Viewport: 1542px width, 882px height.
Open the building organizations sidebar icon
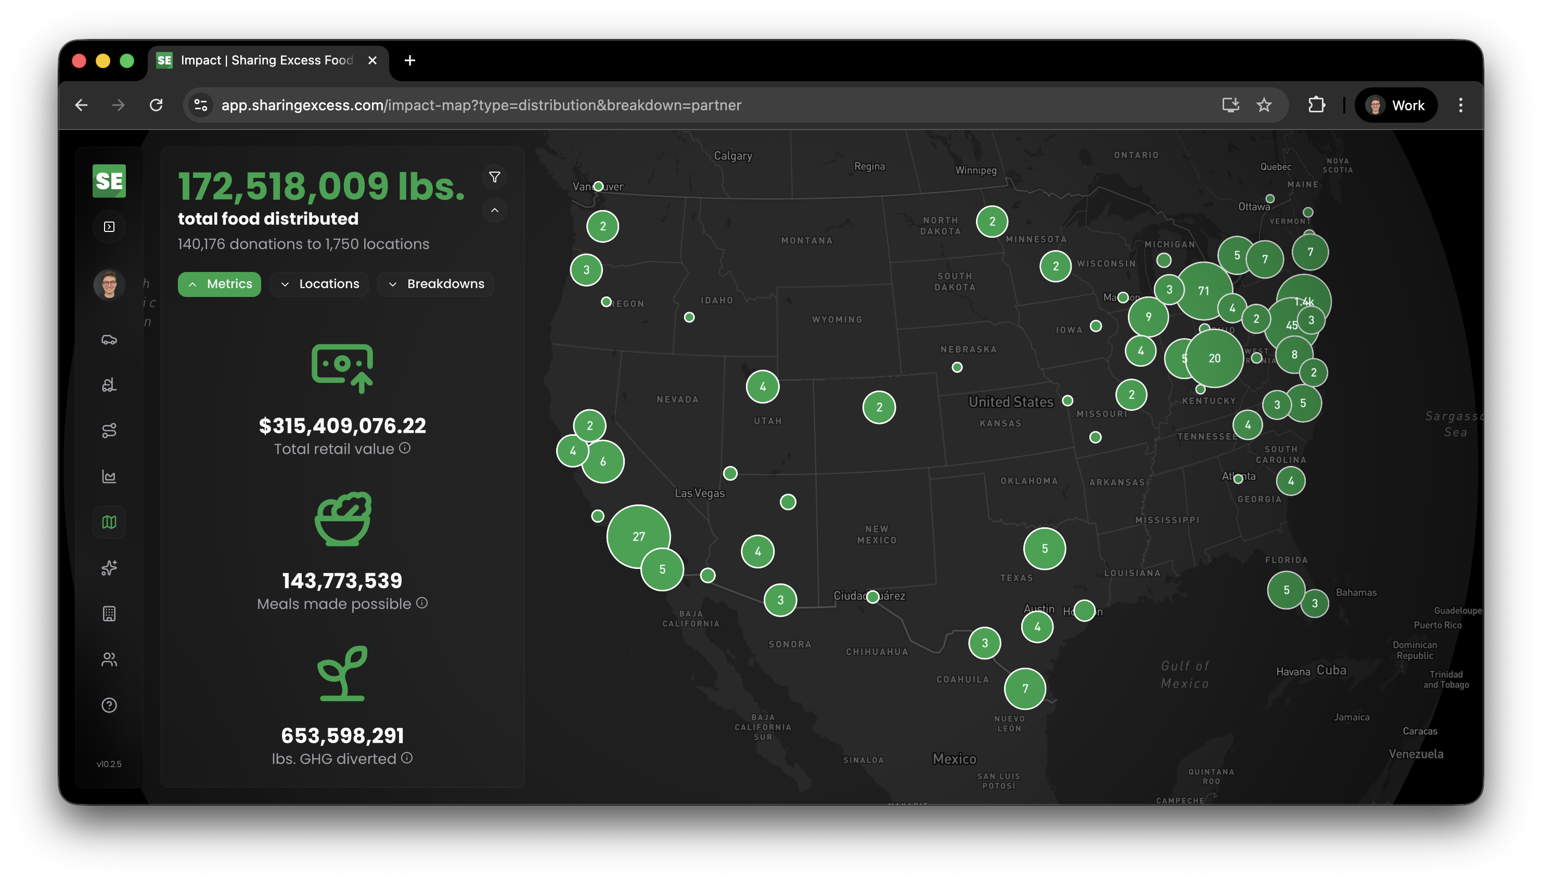(109, 614)
